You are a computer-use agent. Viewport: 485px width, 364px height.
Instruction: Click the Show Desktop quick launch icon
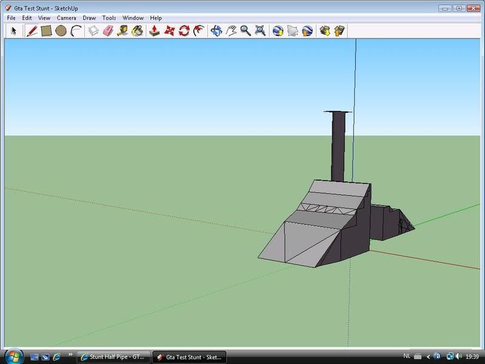(35, 357)
